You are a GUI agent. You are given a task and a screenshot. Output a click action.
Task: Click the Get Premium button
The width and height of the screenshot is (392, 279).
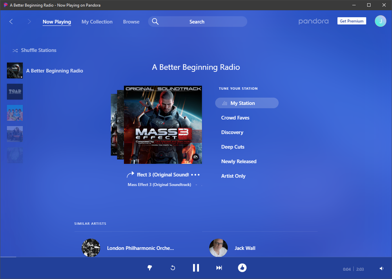(x=352, y=21)
